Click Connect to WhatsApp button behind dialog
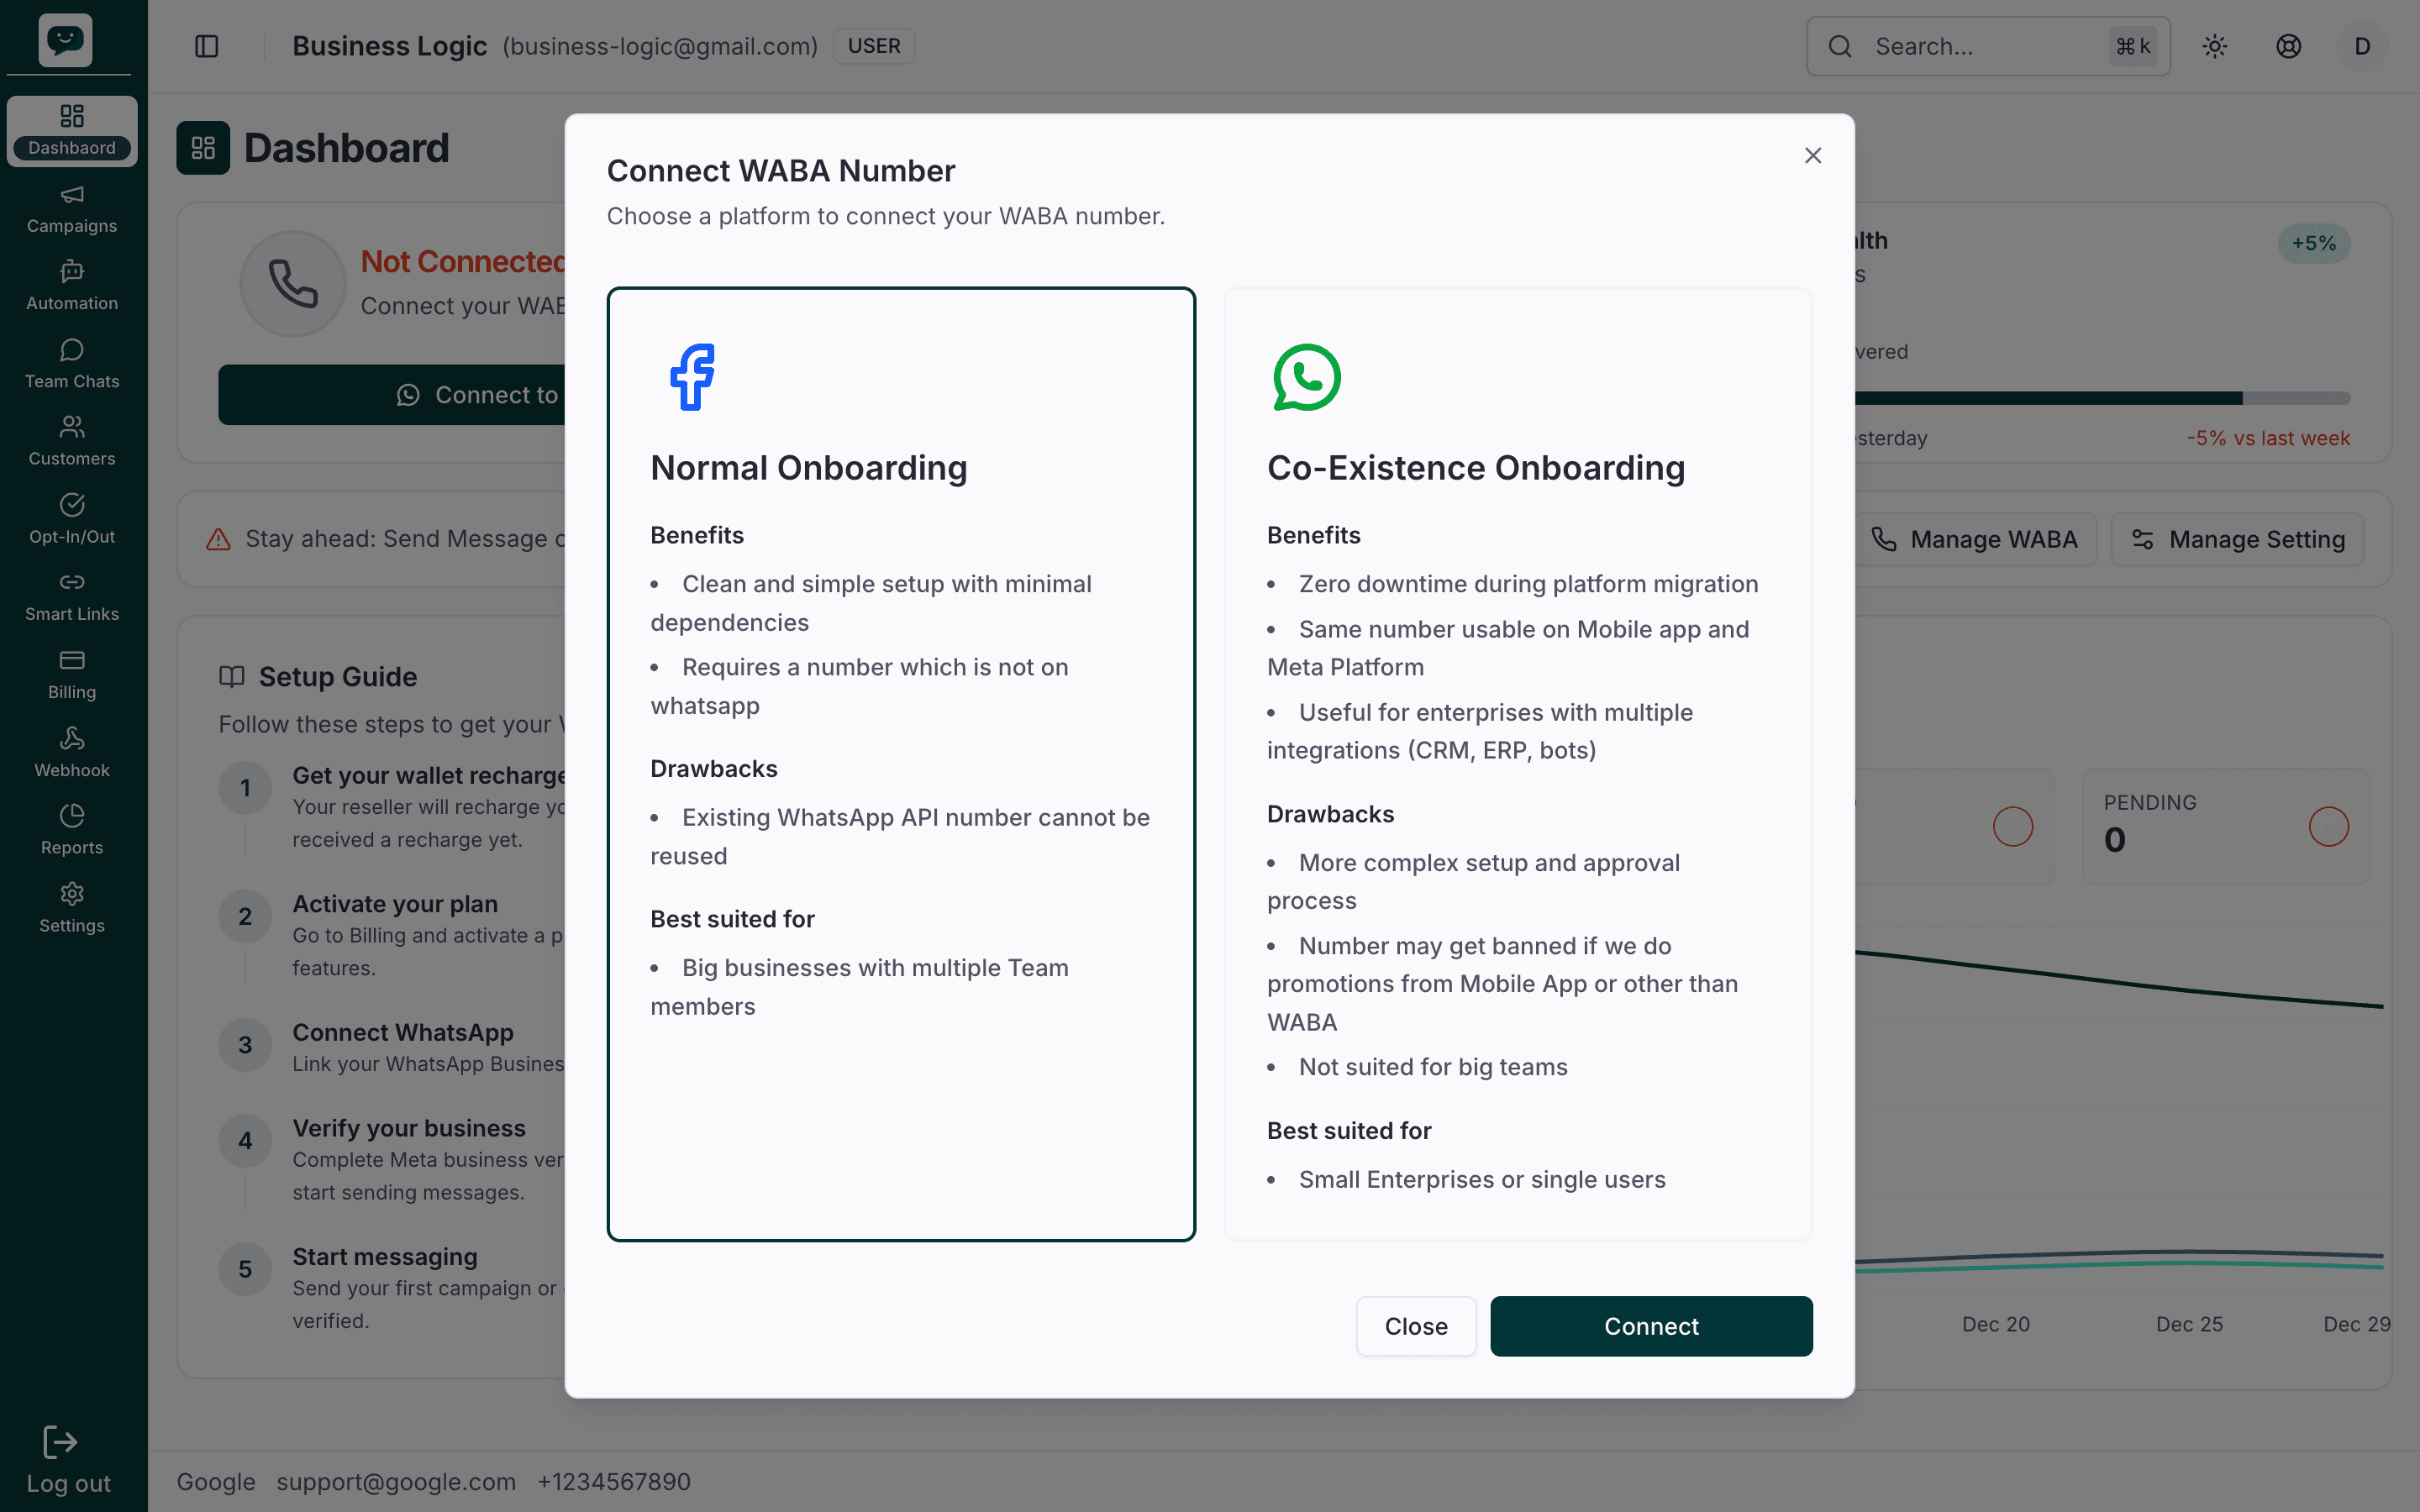2420x1512 pixels. click(392, 395)
